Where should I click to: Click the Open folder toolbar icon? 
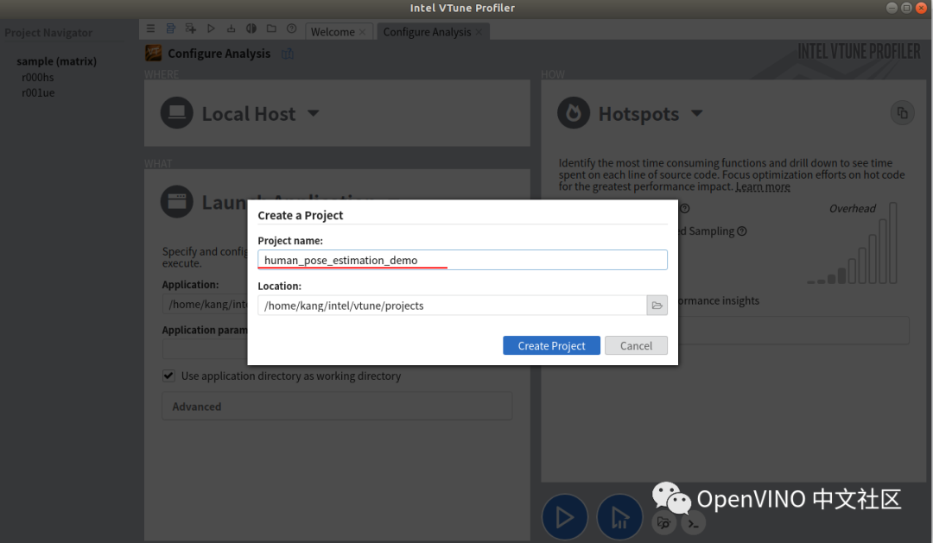pos(271,28)
